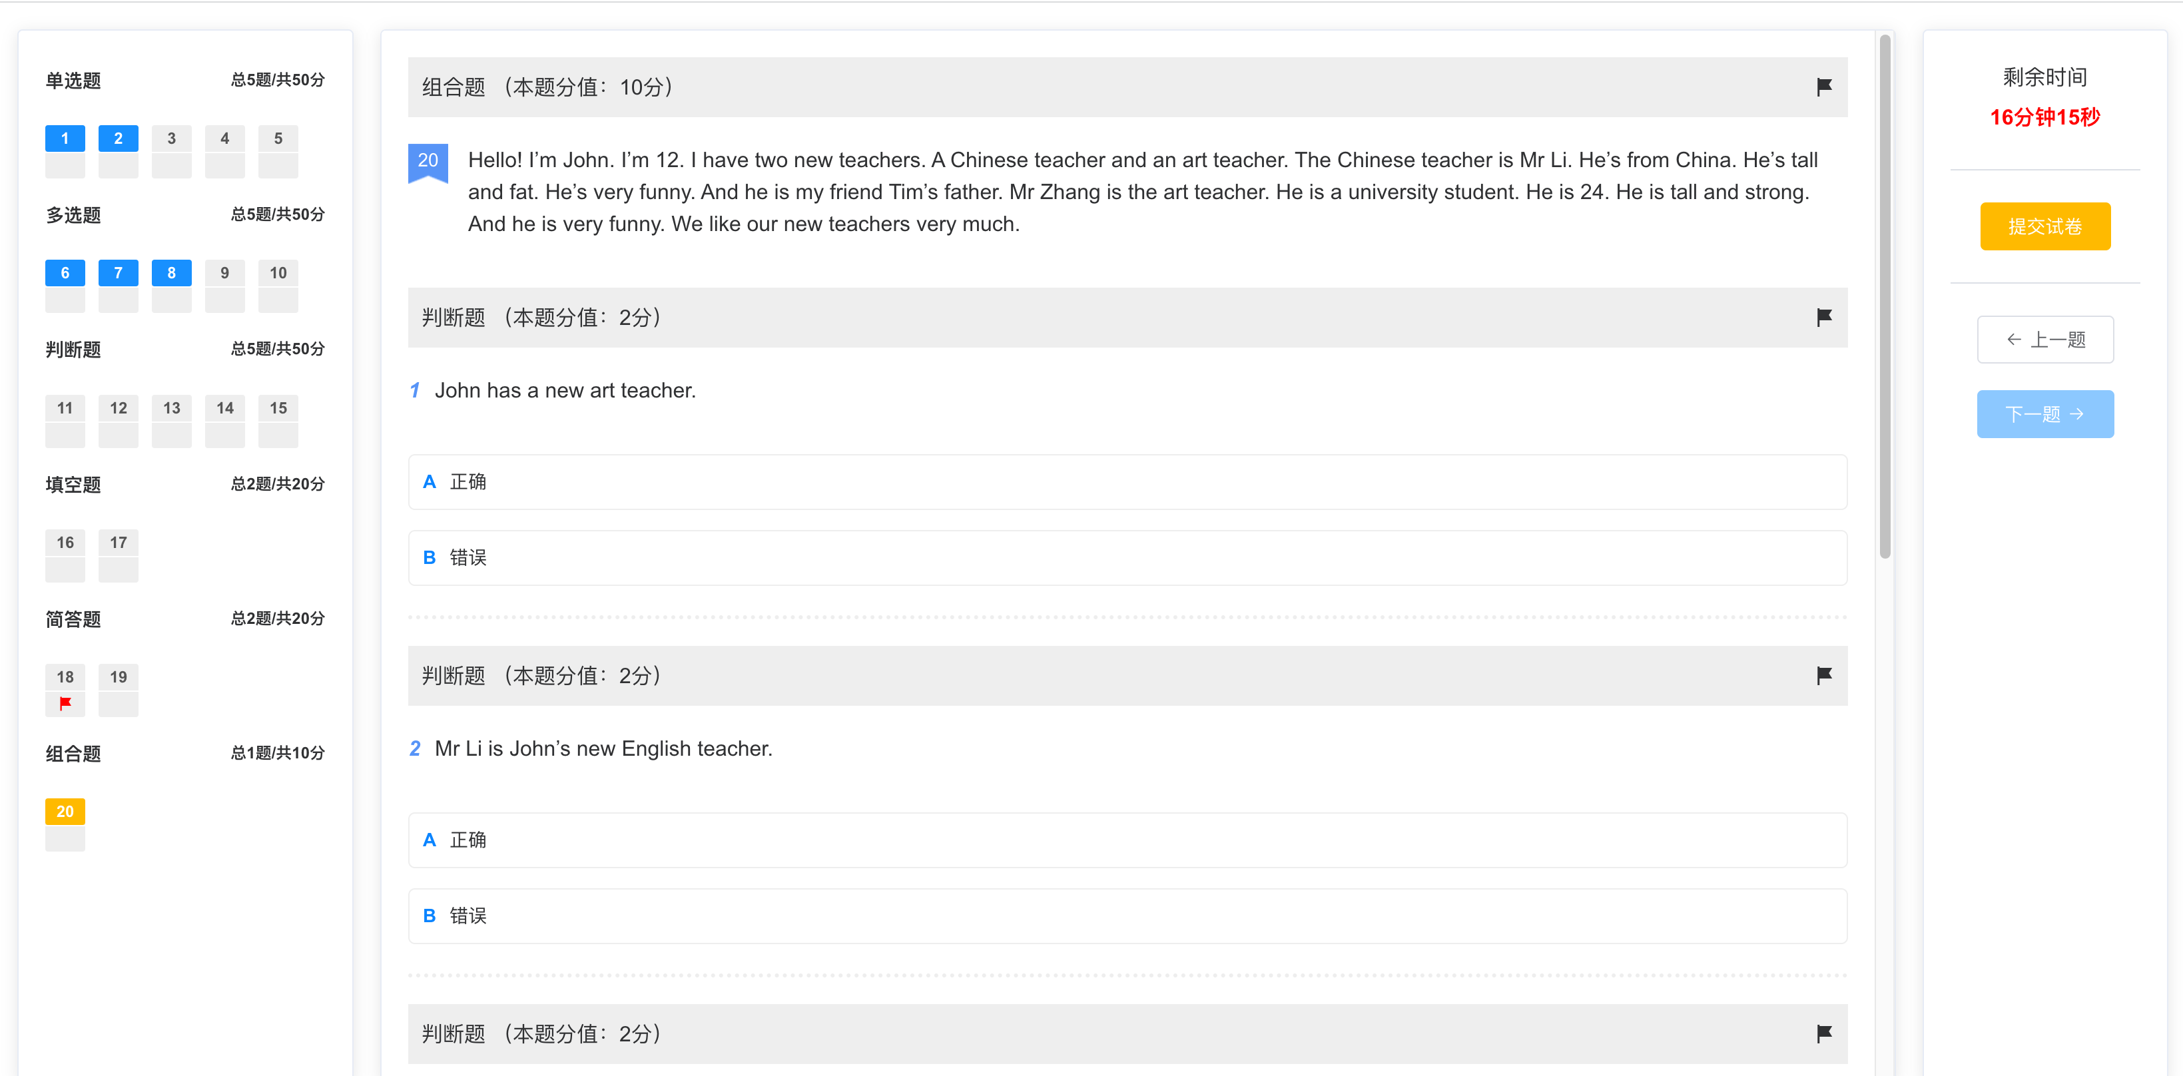Click the red flag under question 18
The width and height of the screenshot is (2183, 1076).
click(65, 703)
